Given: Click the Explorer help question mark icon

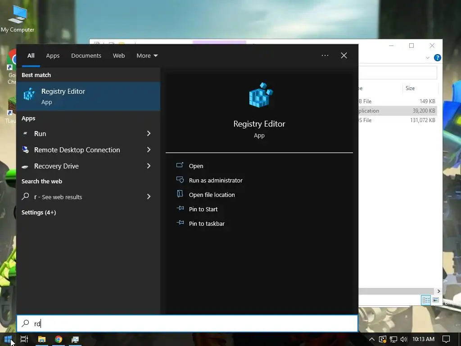Looking at the screenshot, I should (x=437, y=58).
